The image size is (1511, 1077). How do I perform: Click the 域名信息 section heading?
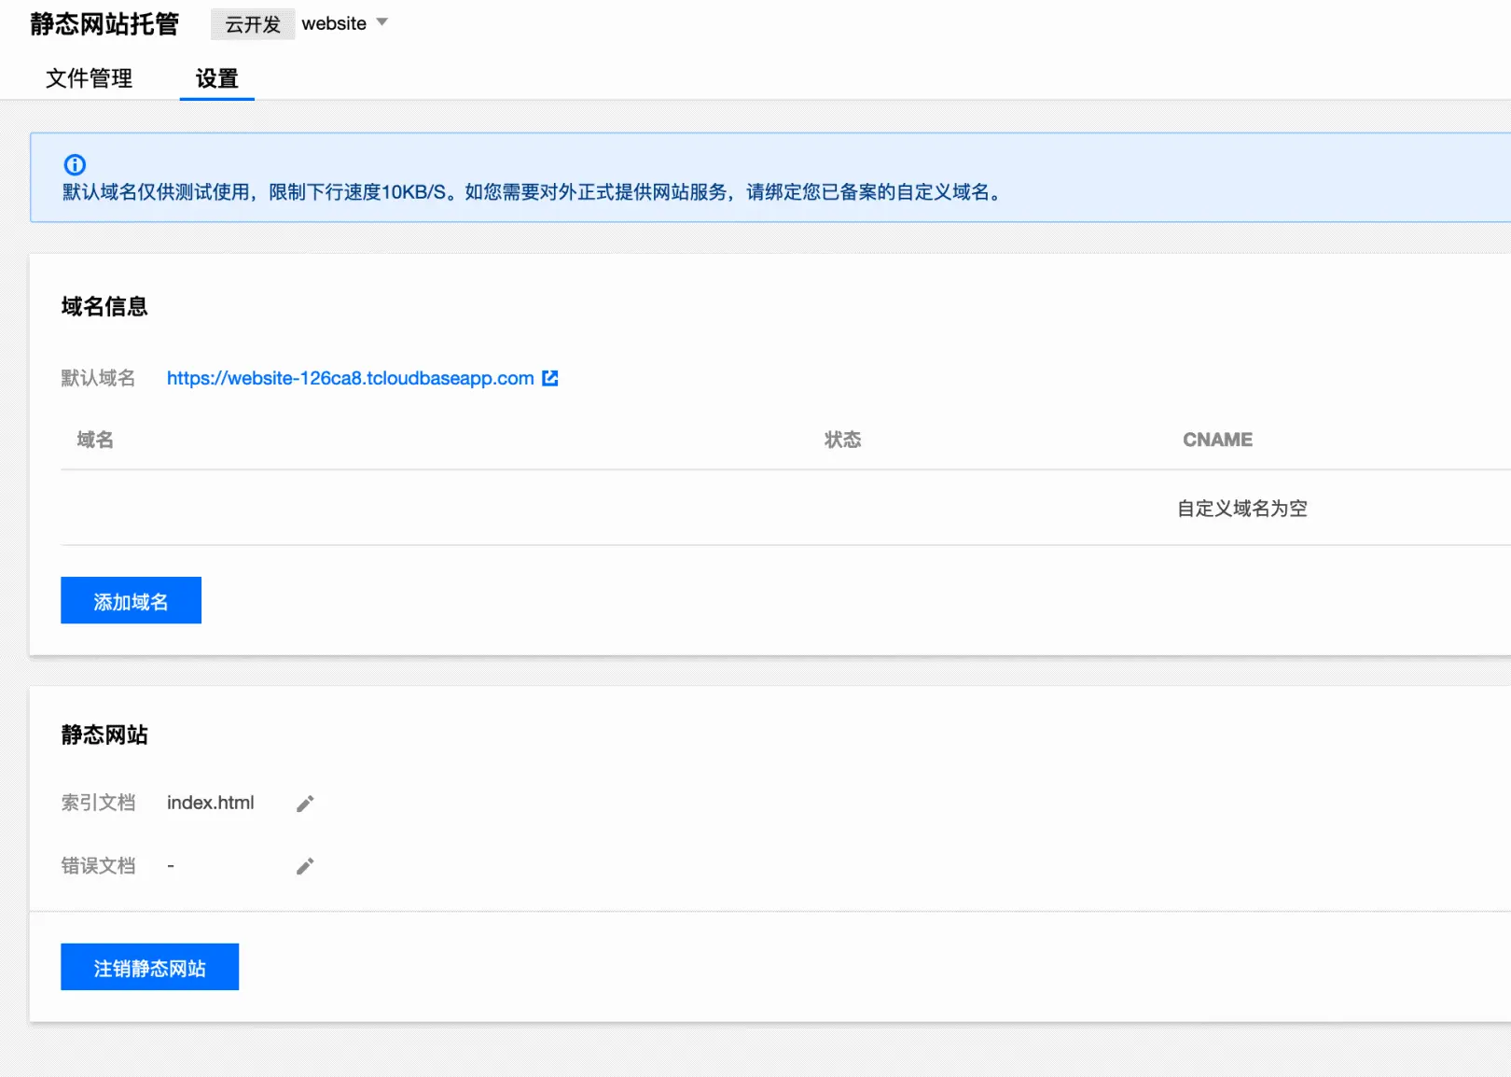pyautogui.click(x=104, y=307)
